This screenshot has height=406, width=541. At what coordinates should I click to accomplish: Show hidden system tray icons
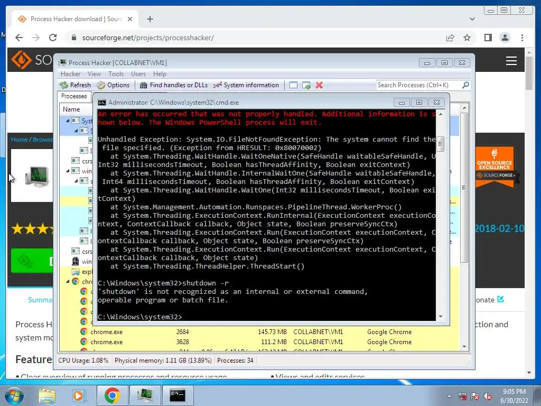[x=449, y=396]
